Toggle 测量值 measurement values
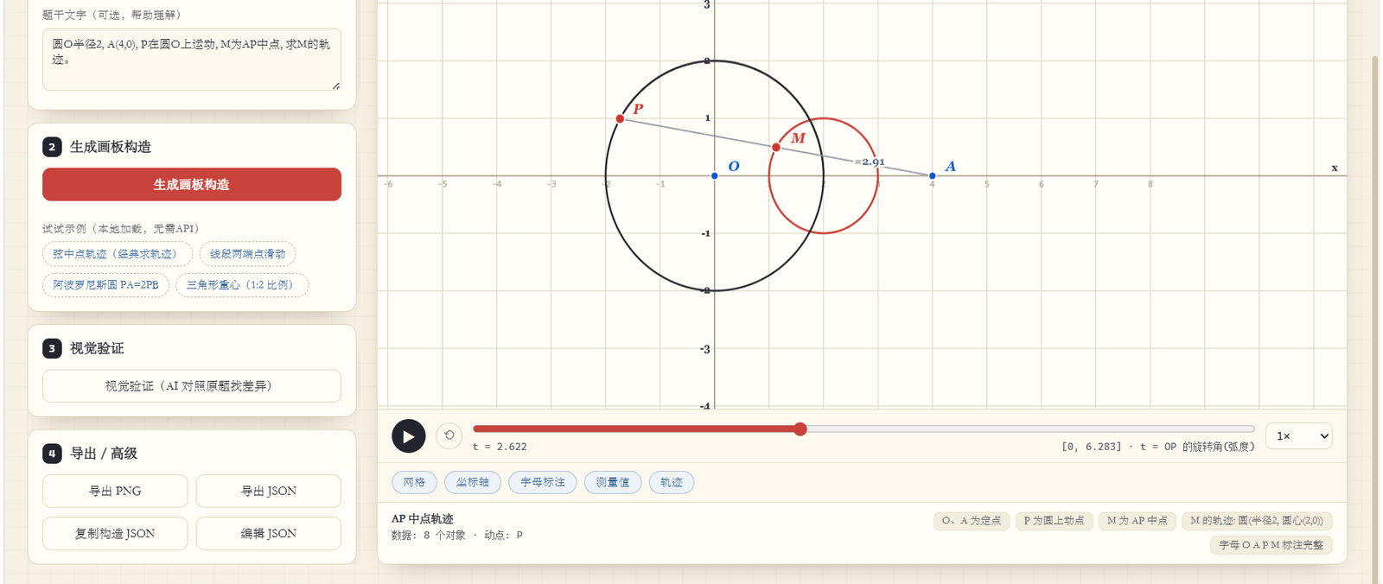The height and width of the screenshot is (584, 1383). point(613,482)
